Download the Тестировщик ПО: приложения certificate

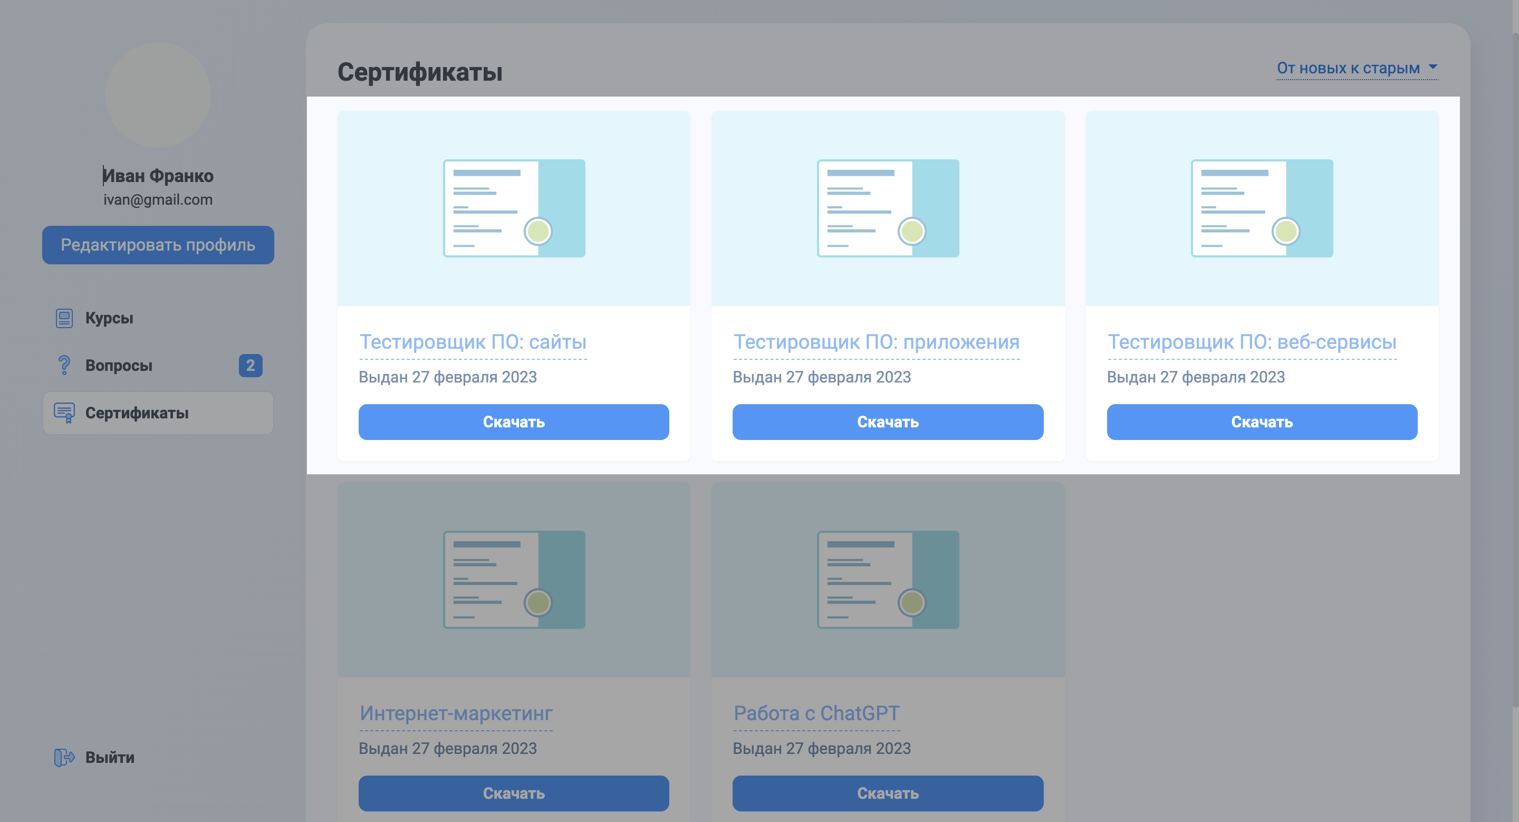coord(888,422)
